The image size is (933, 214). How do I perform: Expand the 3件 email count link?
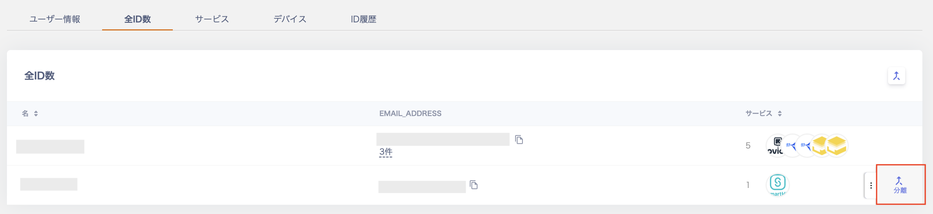[386, 152]
